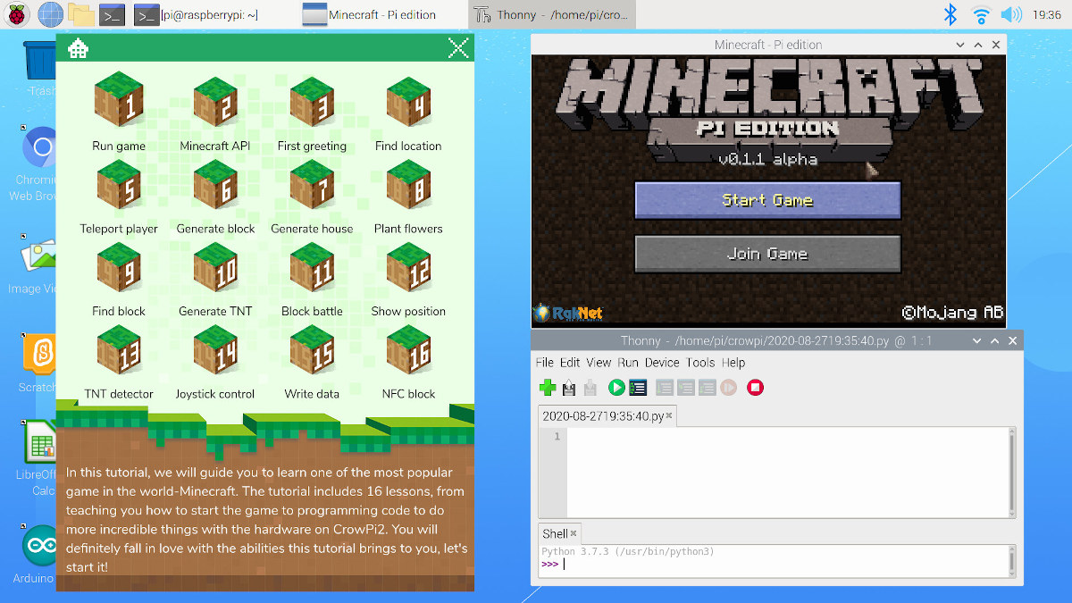Viewport: 1072px width, 603px height.
Task: Open file manager from taskbar
Action: tap(81, 14)
